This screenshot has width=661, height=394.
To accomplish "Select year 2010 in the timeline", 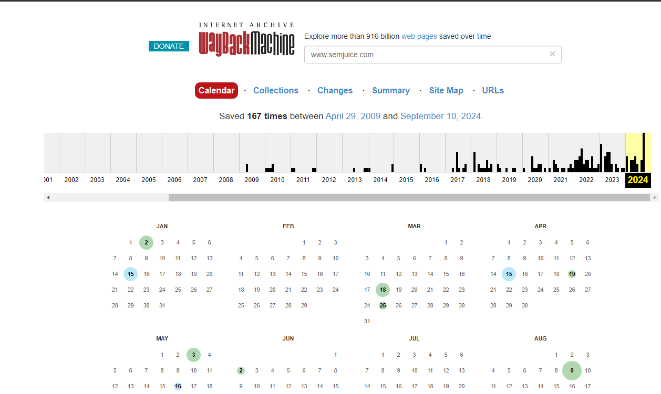I will (x=277, y=180).
